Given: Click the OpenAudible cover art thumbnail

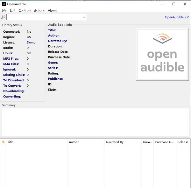Looking at the screenshot, I should pyautogui.click(x=162, y=54).
